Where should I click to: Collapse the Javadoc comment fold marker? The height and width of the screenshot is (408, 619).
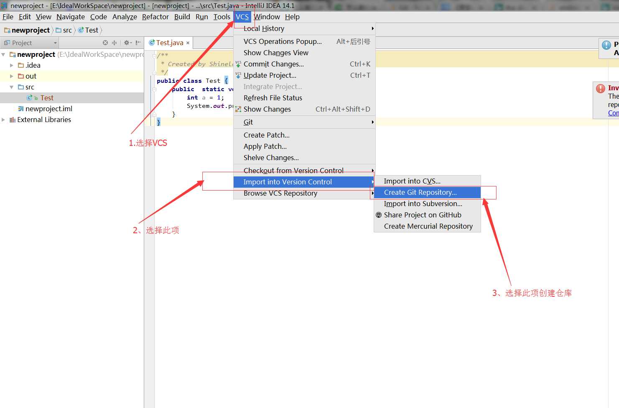[154, 55]
